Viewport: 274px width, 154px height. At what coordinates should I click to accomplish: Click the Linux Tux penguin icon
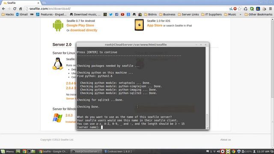click(x=58, y=64)
